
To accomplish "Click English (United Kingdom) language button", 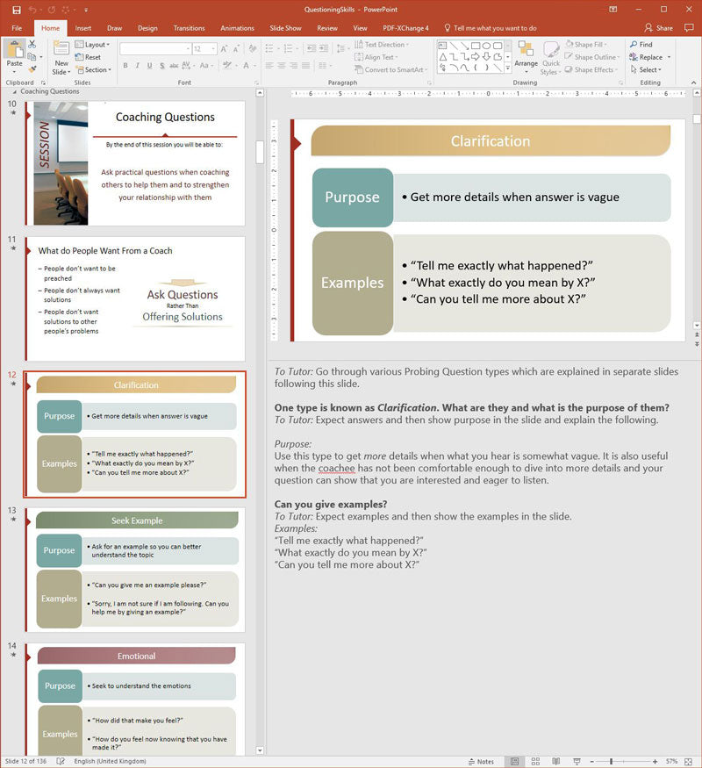I will click(111, 761).
